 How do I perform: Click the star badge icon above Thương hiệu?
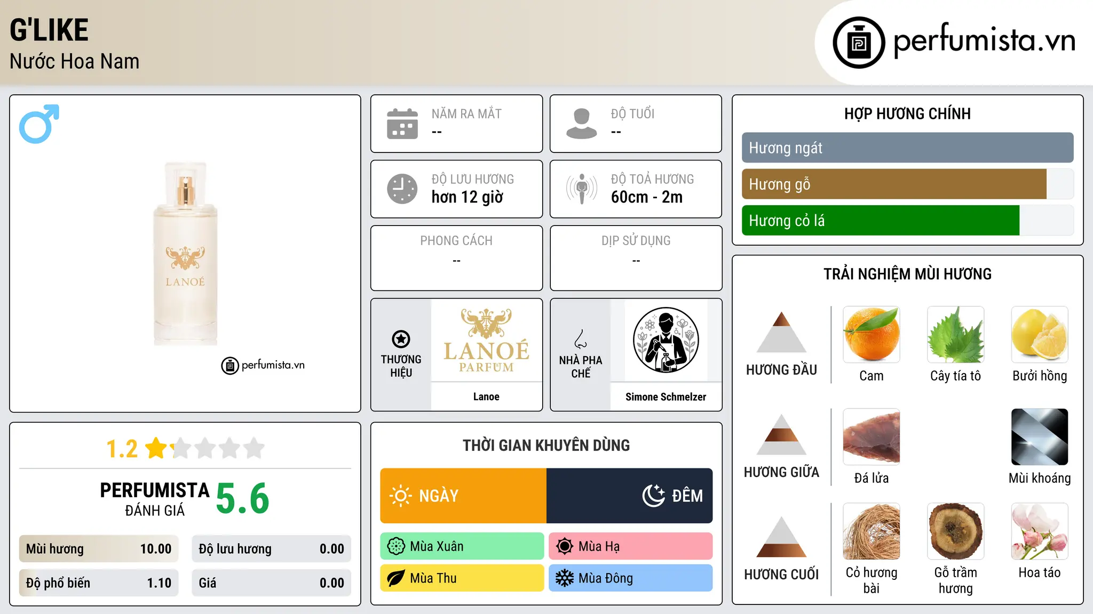coord(401,339)
